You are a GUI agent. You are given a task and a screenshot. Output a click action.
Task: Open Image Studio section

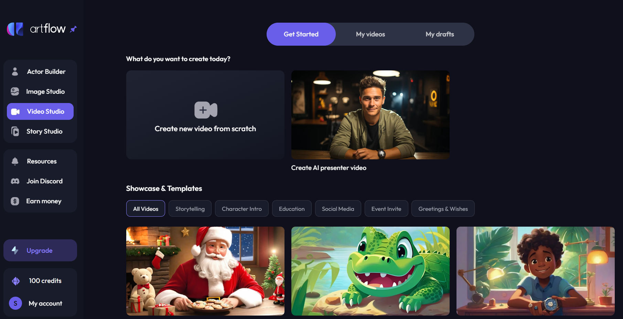[x=40, y=91]
